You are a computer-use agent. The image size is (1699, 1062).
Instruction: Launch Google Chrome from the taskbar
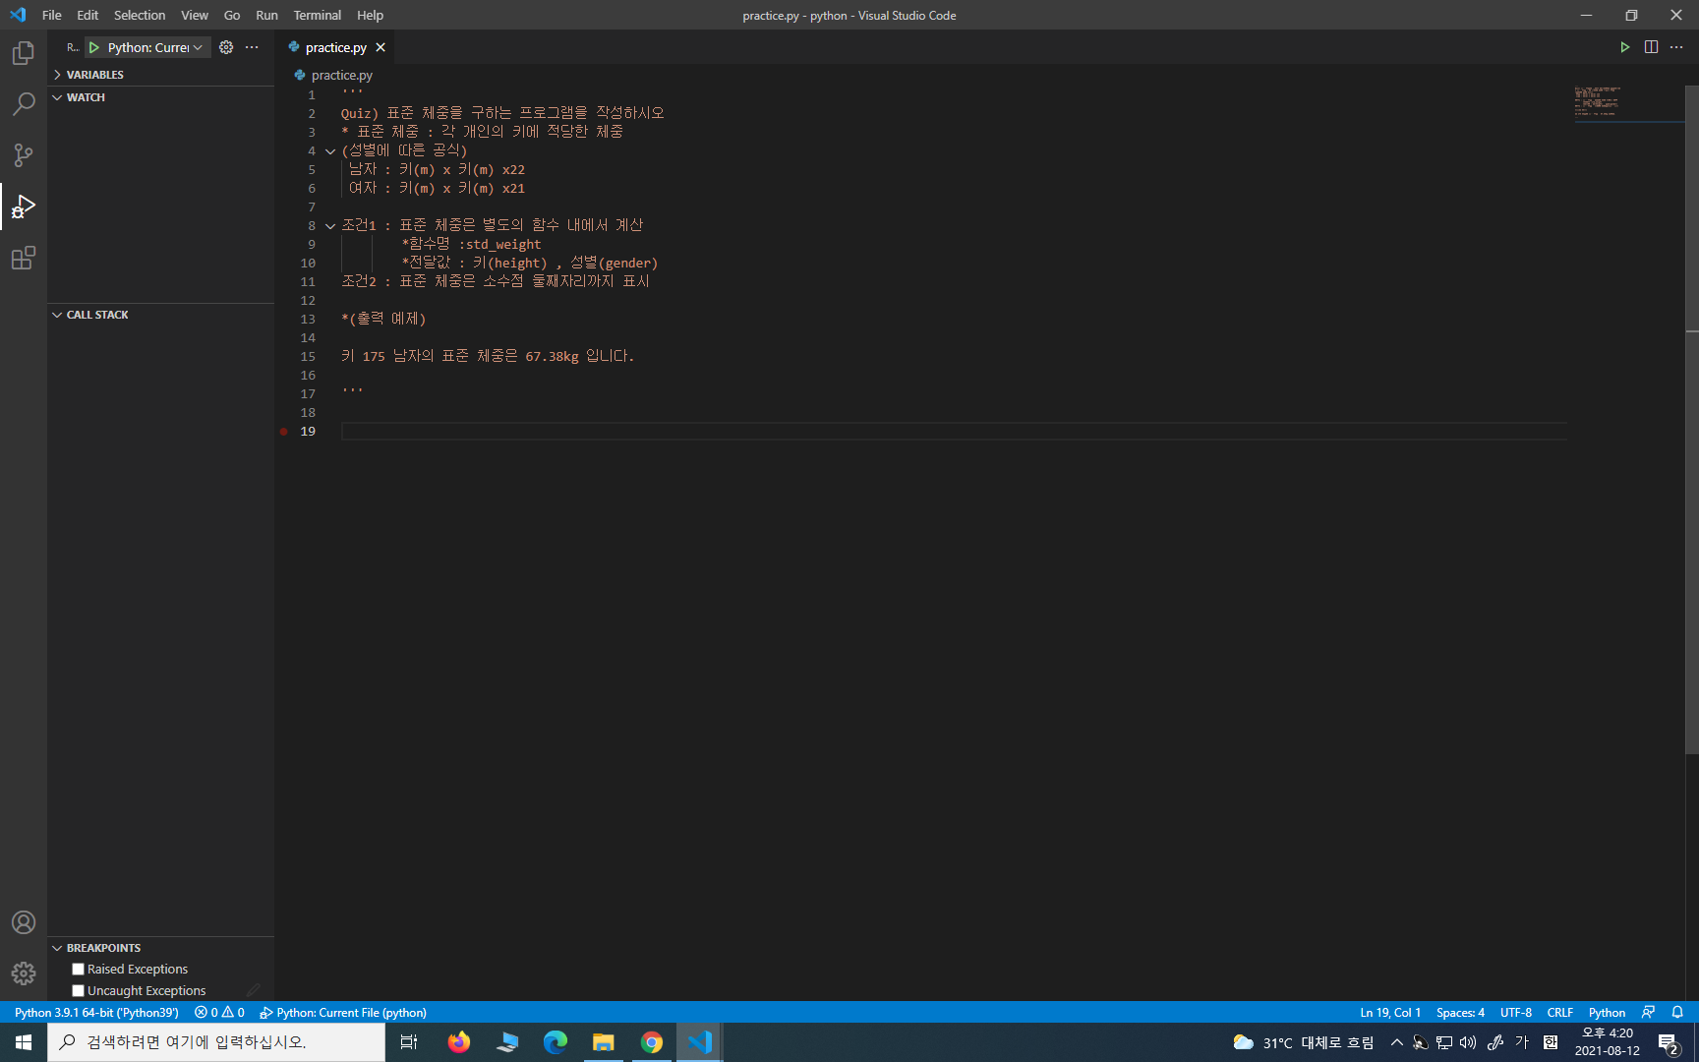651,1042
